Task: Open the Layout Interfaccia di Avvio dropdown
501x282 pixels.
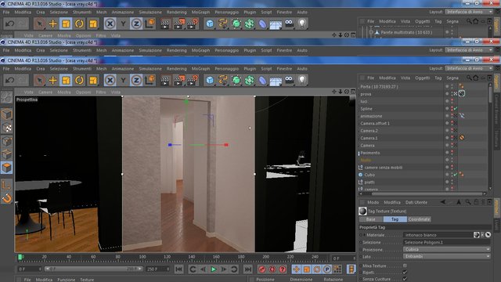Action: [x=469, y=68]
